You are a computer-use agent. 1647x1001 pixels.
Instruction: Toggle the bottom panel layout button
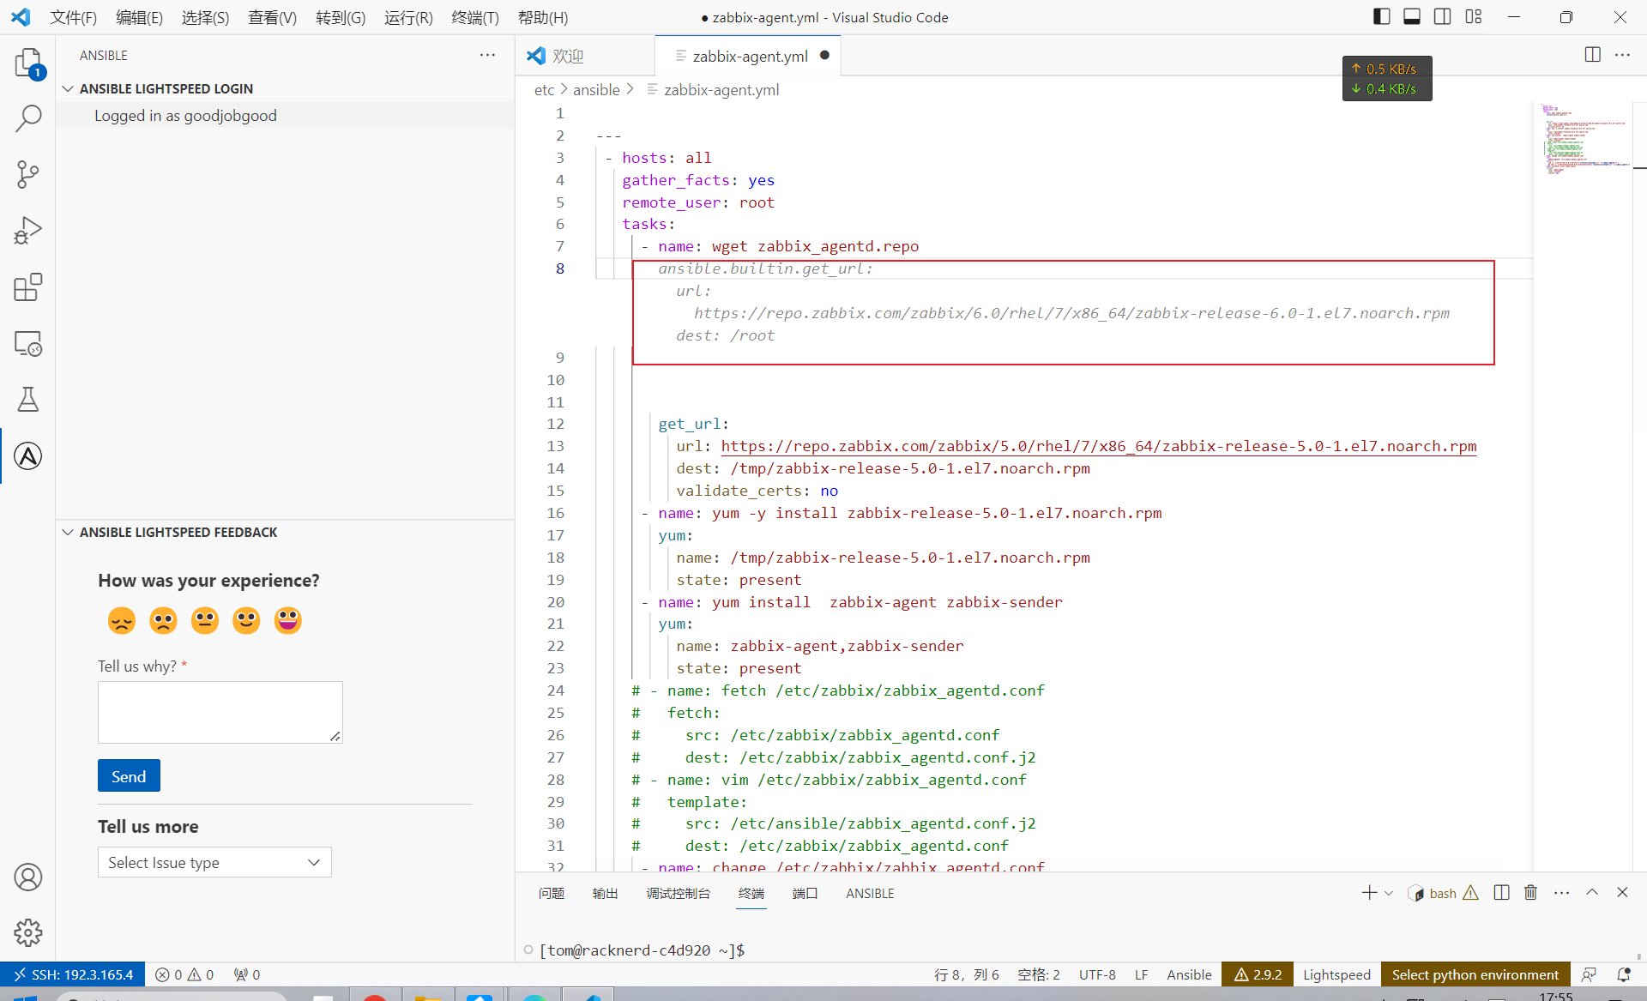(1412, 17)
